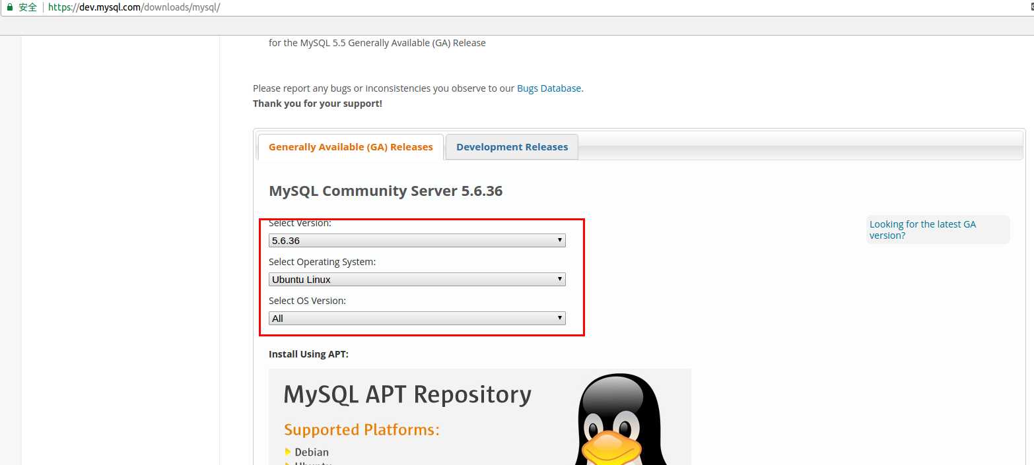This screenshot has width=1034, height=465.
Task: Click the Select OS Version dropdown arrow
Action: pos(560,318)
